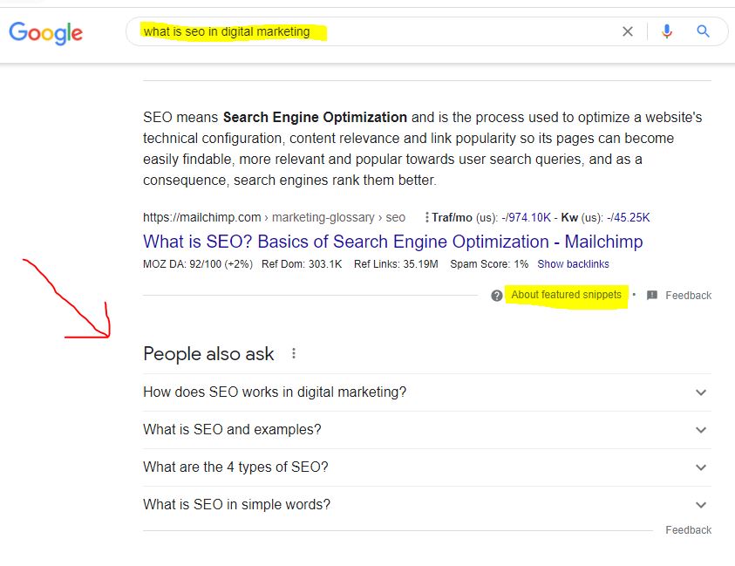Expand 'What is SEO in simple words?' chevron
The width and height of the screenshot is (735, 566).
click(x=701, y=505)
